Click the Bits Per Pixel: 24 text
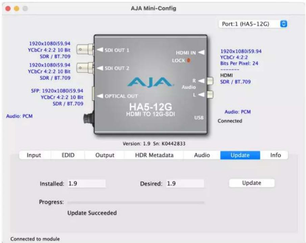This screenshot has width=306, height=243. coord(239,63)
